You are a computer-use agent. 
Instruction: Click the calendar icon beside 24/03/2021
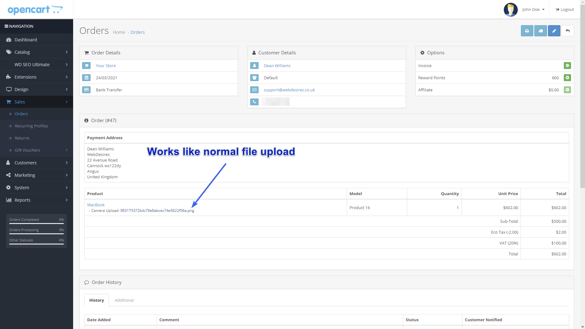(x=87, y=78)
